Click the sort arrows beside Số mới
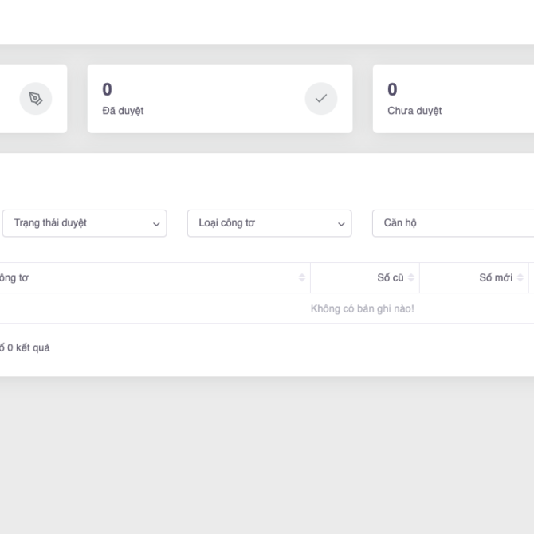Screen dimensions: 534x534 [520, 277]
